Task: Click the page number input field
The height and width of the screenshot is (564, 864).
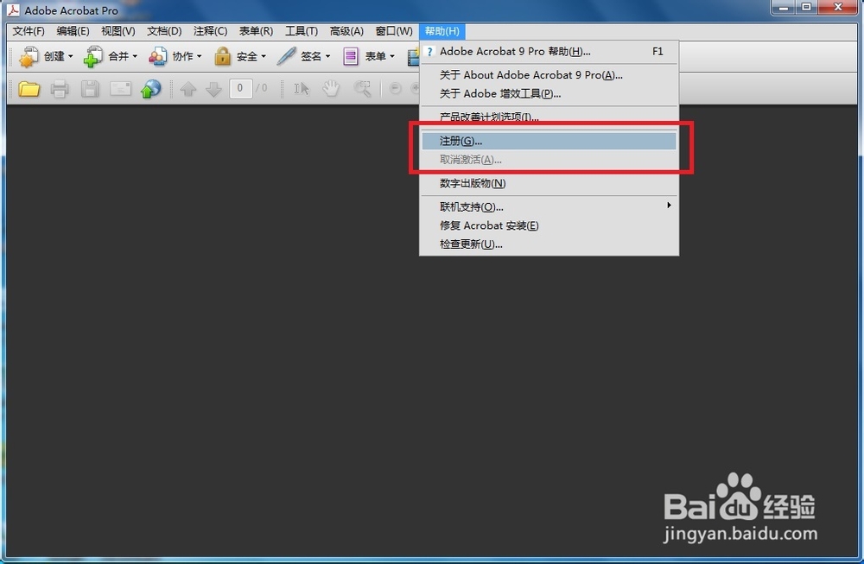Action: pos(240,88)
